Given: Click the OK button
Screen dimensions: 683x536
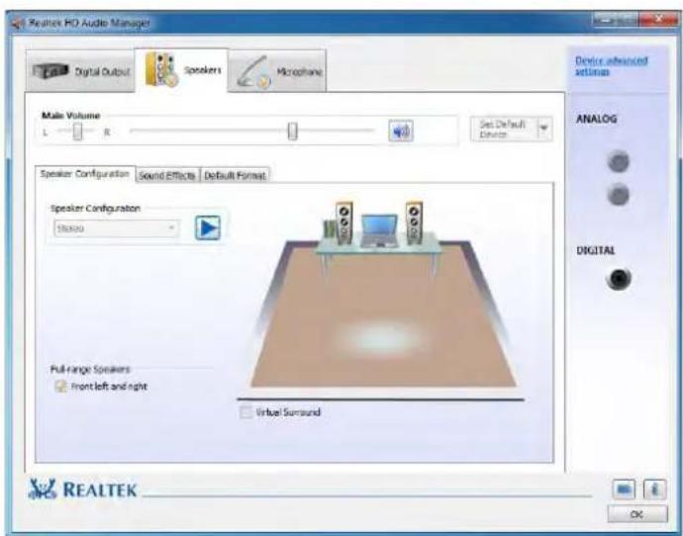Looking at the screenshot, I should tap(637, 514).
